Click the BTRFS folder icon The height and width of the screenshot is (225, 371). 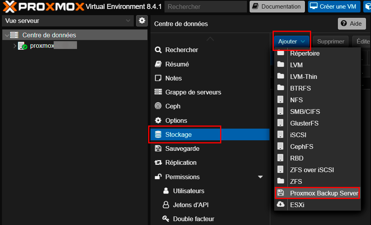[x=281, y=88]
